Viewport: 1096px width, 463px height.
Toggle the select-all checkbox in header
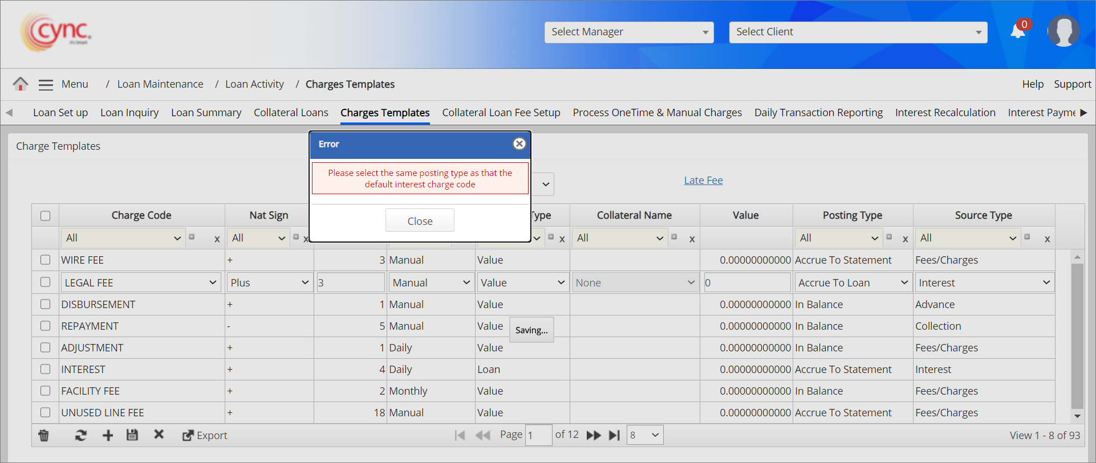pyautogui.click(x=46, y=216)
